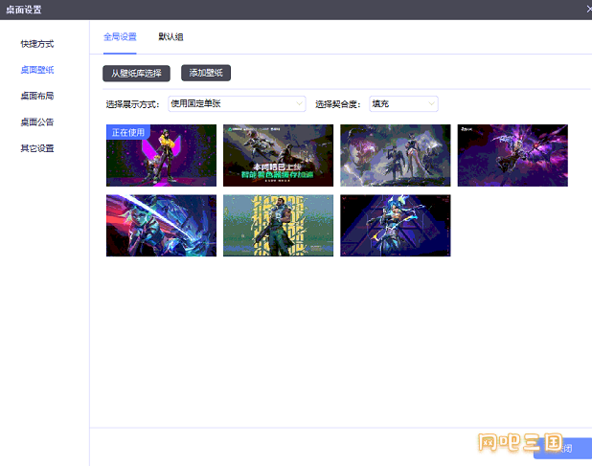592x466 pixels.
Task: Open 桌面布局 settings
Action: coord(37,96)
